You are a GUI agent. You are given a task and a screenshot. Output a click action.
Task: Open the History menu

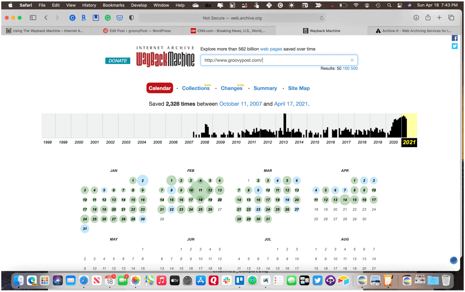click(89, 5)
